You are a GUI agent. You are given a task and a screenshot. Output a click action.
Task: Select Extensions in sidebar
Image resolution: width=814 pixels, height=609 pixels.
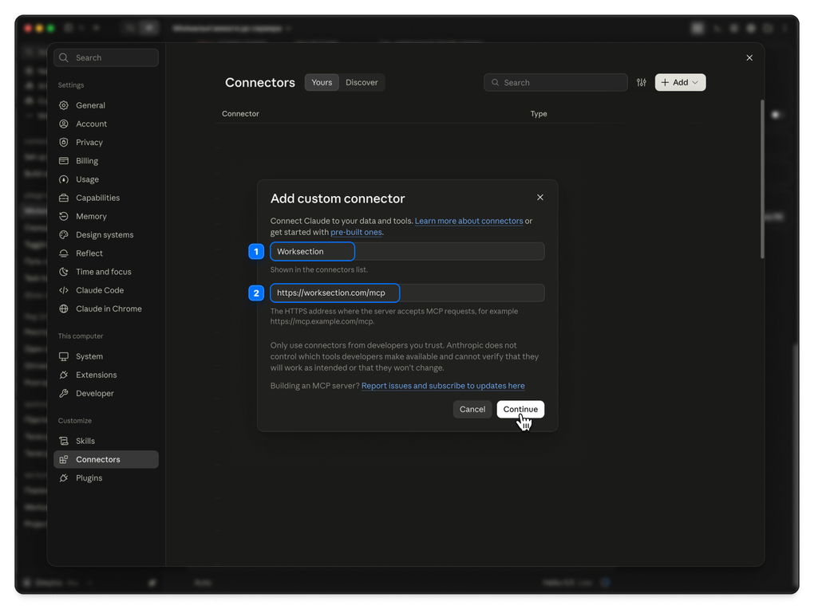coord(106,375)
